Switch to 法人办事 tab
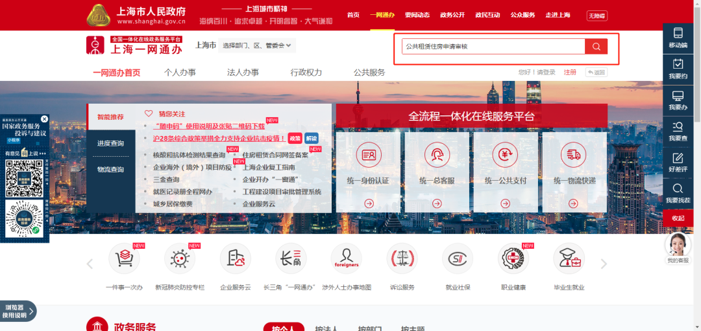Viewport: 701px width, 331px height. (x=243, y=73)
